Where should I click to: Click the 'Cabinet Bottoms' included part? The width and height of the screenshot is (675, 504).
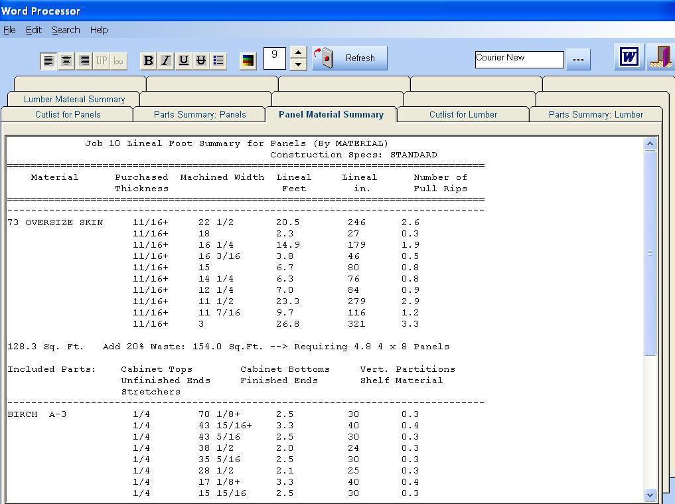click(285, 369)
